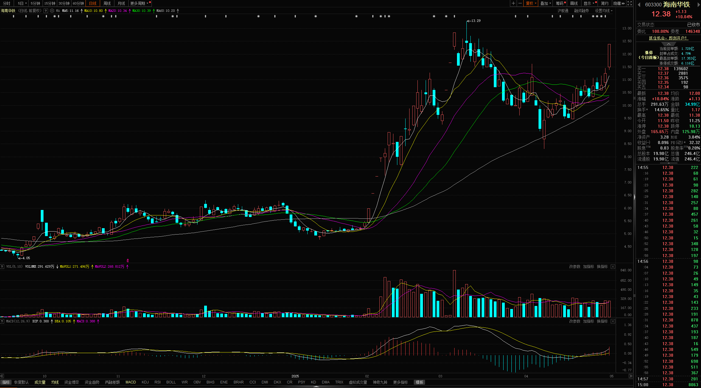Select the 15分钟 period tab
The image size is (701, 388).
[50, 3]
